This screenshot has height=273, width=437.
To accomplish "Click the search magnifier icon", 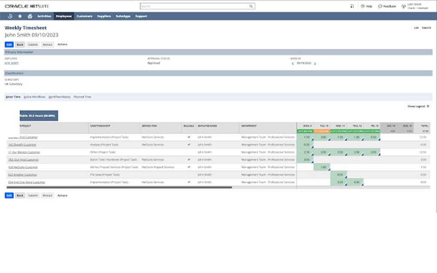I will (x=251, y=6).
